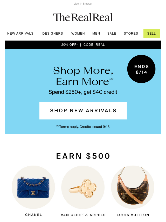The image size is (166, 222).
Task: Open the Stores navigation item
Action: tap(131, 34)
